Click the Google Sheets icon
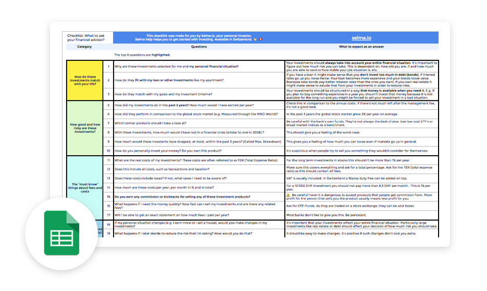Image resolution: width=487 pixels, height=291 pixels. tap(61, 233)
